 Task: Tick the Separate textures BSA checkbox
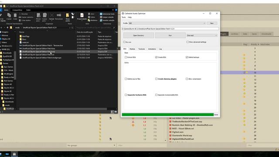click(126, 95)
